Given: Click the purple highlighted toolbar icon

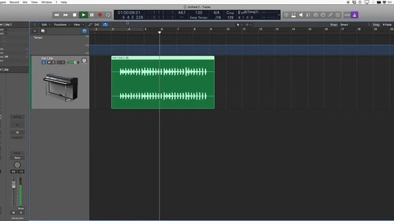Looking at the screenshot, I should point(355,15).
